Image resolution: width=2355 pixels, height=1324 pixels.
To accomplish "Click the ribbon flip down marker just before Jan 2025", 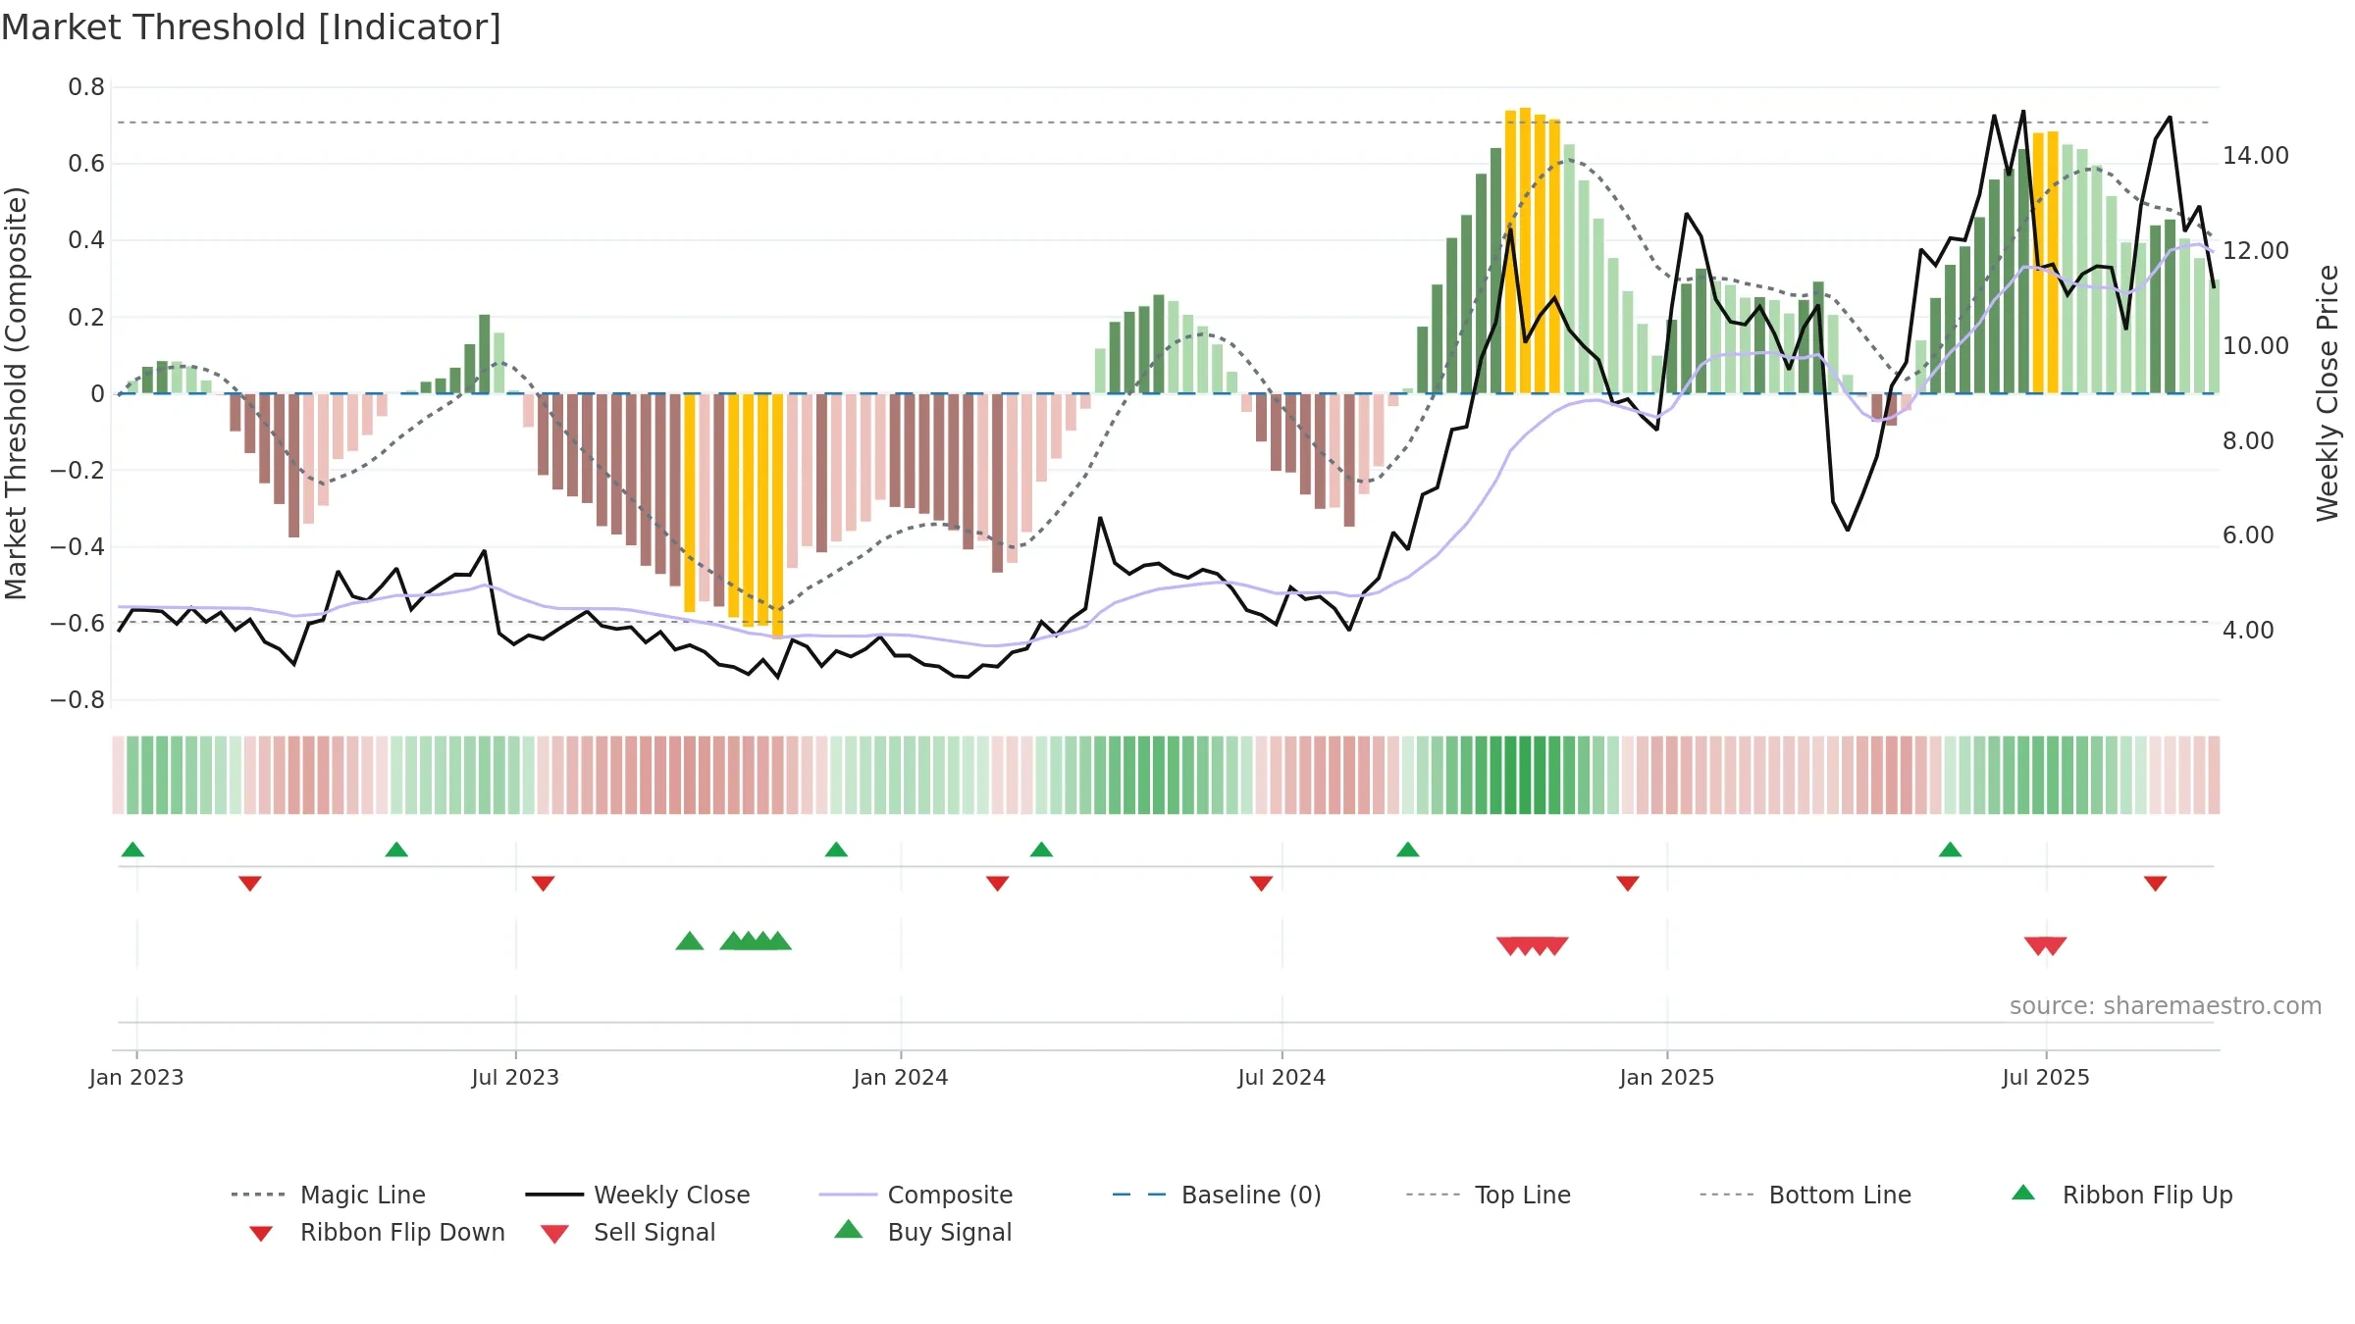I will coord(1627,884).
